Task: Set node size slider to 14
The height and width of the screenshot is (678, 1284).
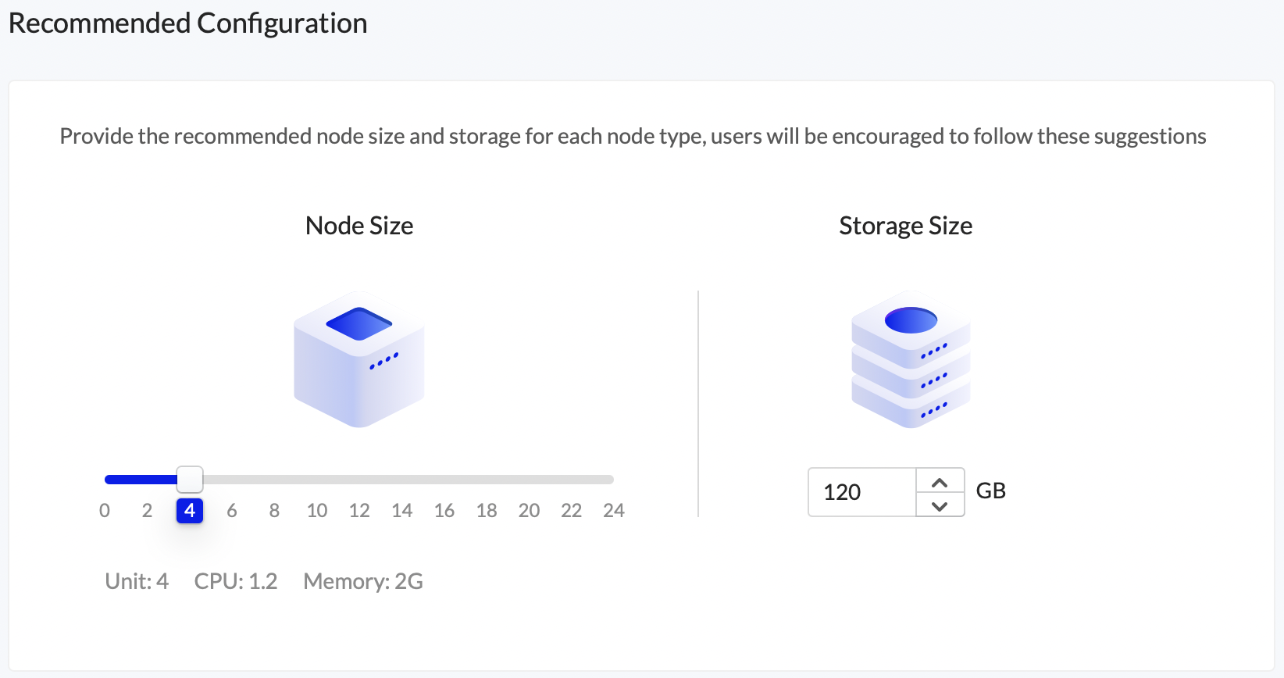Action: point(401,511)
